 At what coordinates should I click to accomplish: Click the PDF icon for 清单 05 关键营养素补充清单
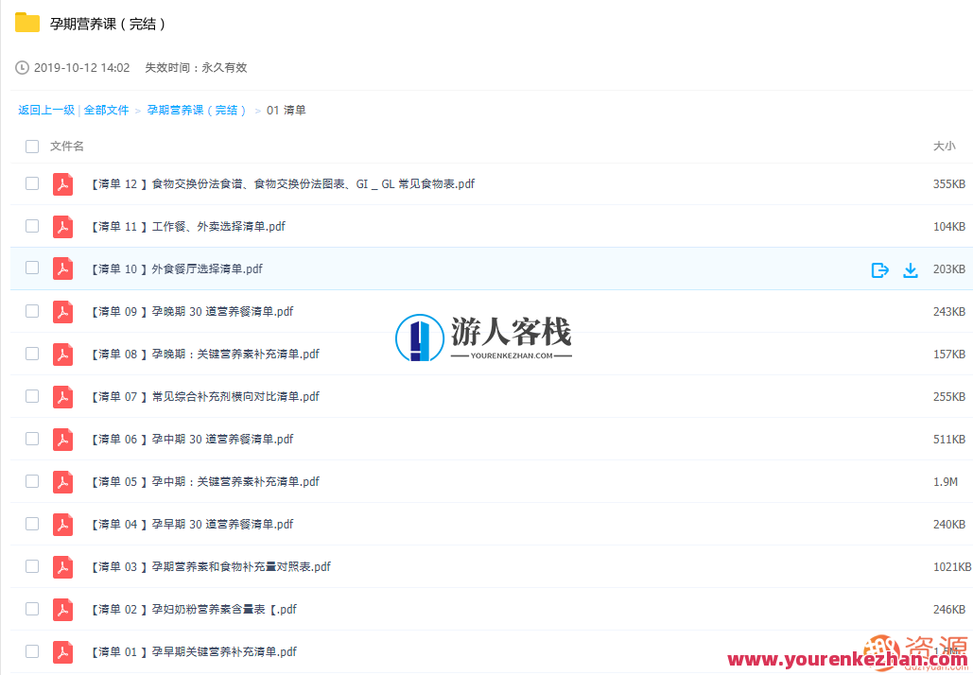point(62,481)
